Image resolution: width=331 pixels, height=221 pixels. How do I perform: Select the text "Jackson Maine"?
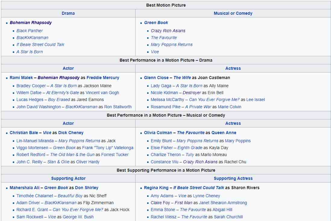(x=97, y=86)
